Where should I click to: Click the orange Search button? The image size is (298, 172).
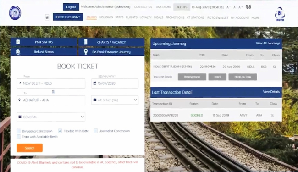[x=29, y=148]
